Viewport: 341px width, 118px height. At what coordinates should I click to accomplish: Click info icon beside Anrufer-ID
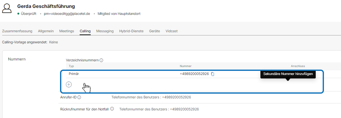(79, 97)
